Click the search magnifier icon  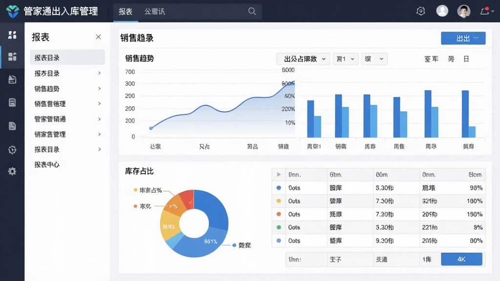pyautogui.click(x=252, y=12)
